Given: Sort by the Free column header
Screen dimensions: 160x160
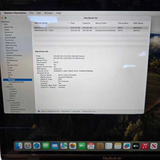Looking at the screenshot, I should 72,23.
